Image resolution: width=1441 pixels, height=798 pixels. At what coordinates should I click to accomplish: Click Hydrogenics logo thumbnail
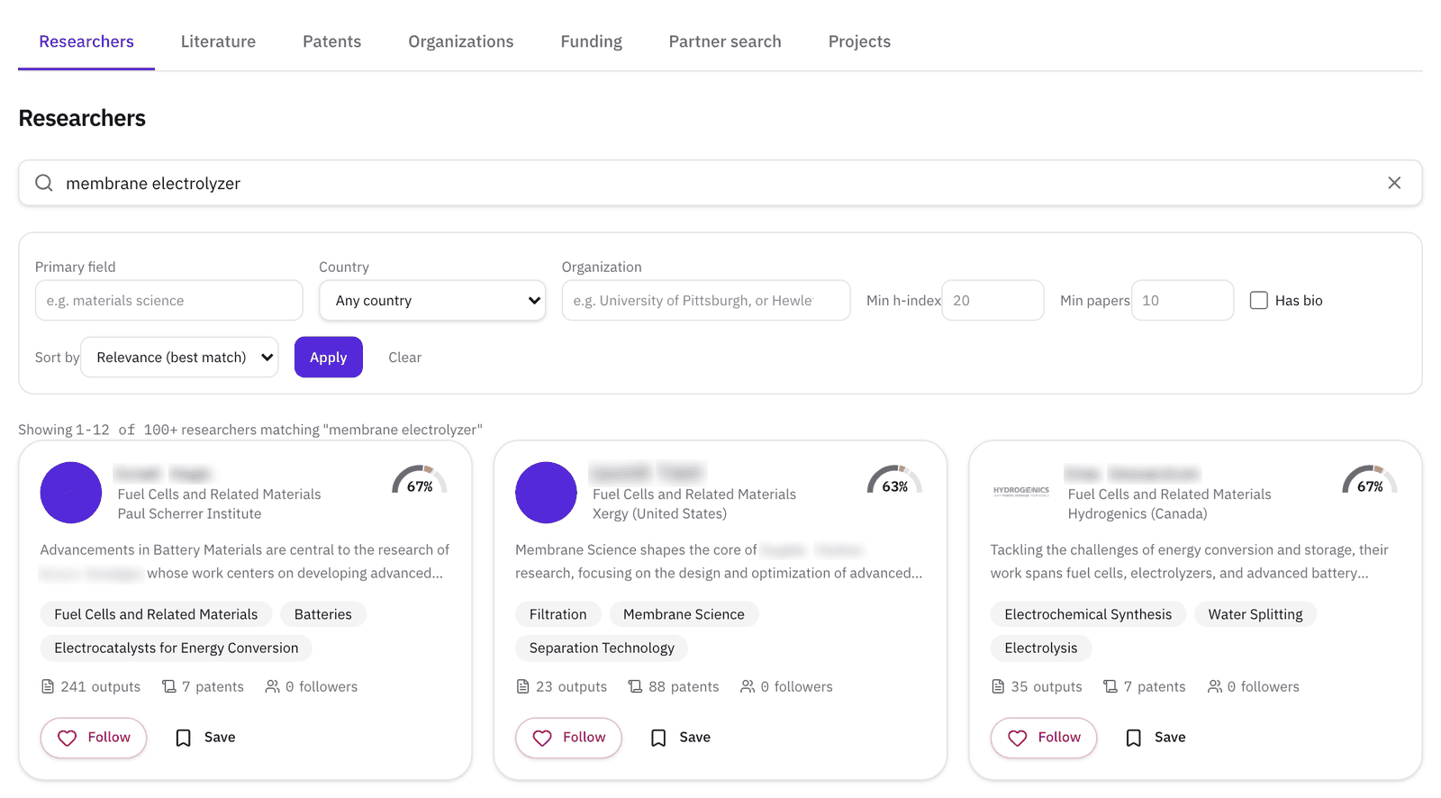(1021, 492)
